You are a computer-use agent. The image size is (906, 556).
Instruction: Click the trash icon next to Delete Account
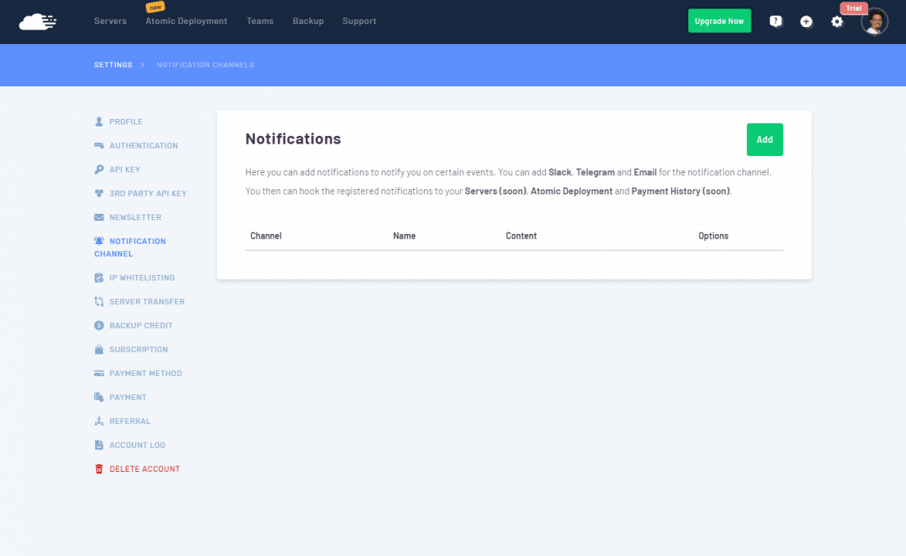[98, 469]
